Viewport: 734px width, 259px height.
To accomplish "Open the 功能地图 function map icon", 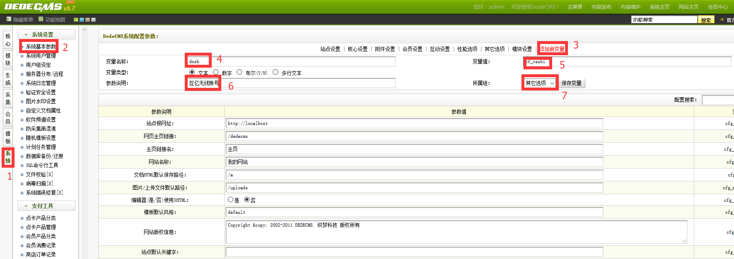I will coord(41,19).
